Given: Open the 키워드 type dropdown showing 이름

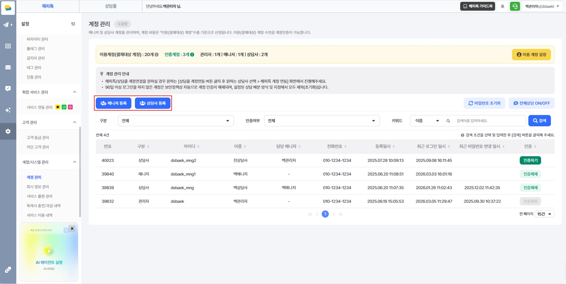Looking at the screenshot, I should [427, 121].
